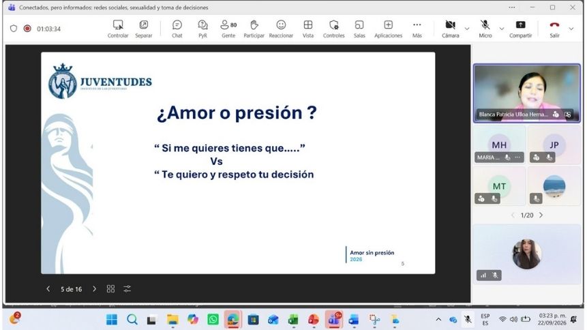Select the JP participant tile

tap(554, 145)
